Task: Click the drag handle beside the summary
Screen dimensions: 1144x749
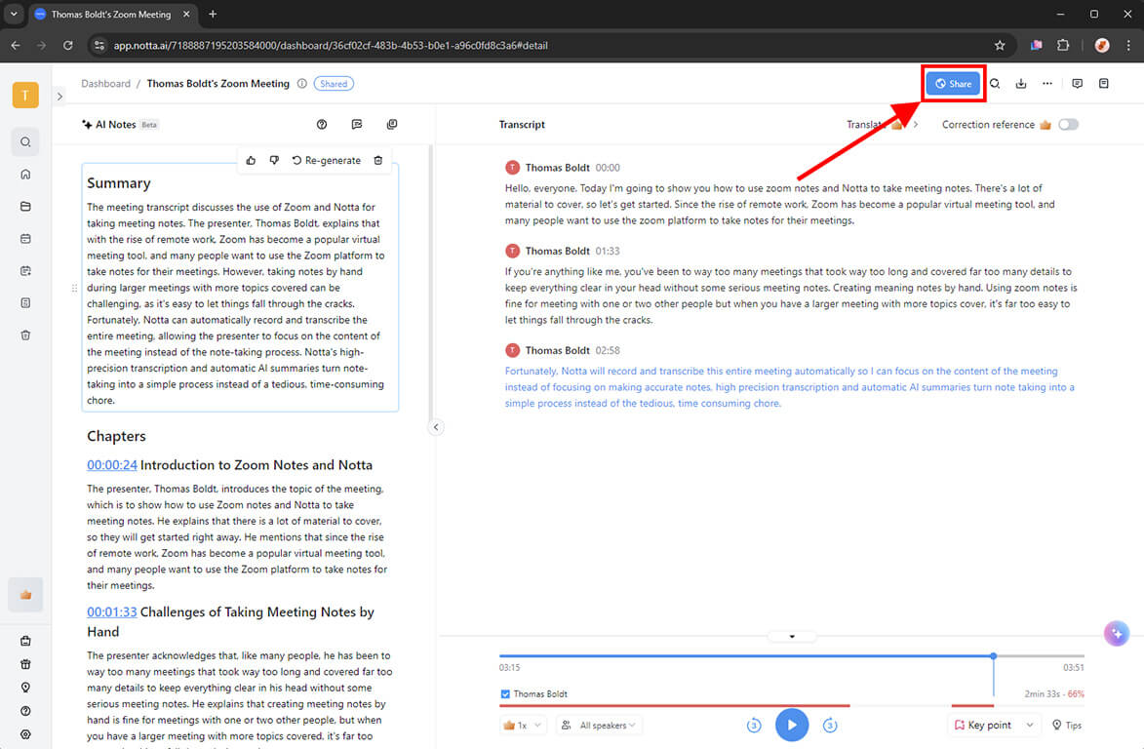Action: [x=74, y=288]
